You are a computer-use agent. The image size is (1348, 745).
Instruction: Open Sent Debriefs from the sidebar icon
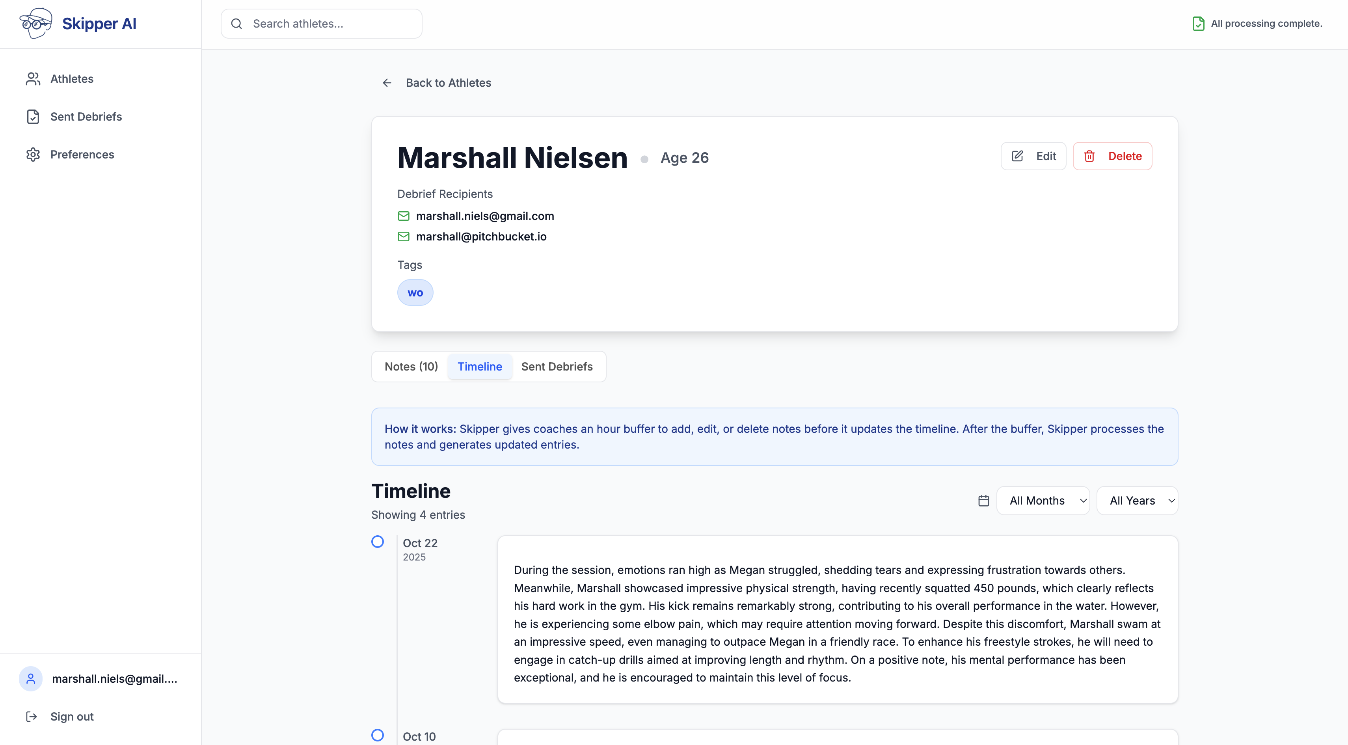(x=33, y=116)
